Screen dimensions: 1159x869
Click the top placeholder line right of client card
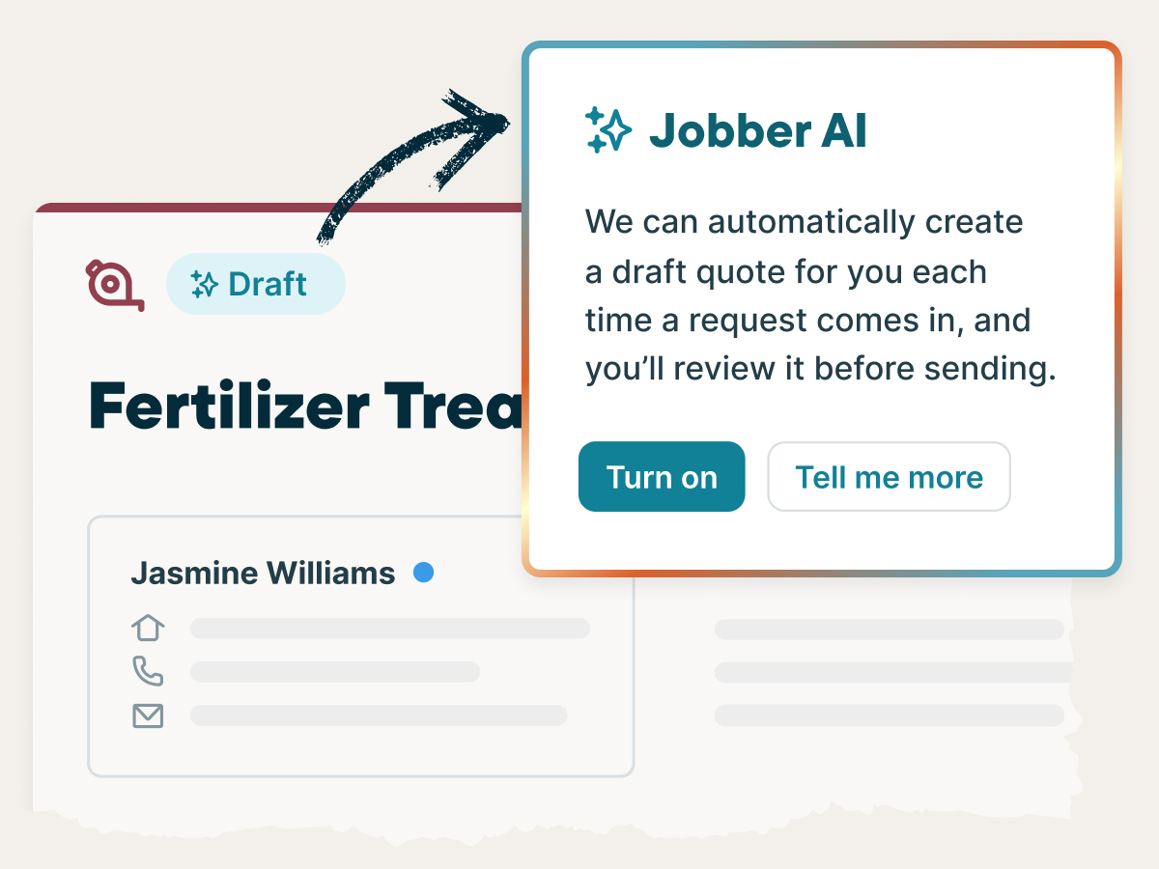pyautogui.click(x=889, y=630)
